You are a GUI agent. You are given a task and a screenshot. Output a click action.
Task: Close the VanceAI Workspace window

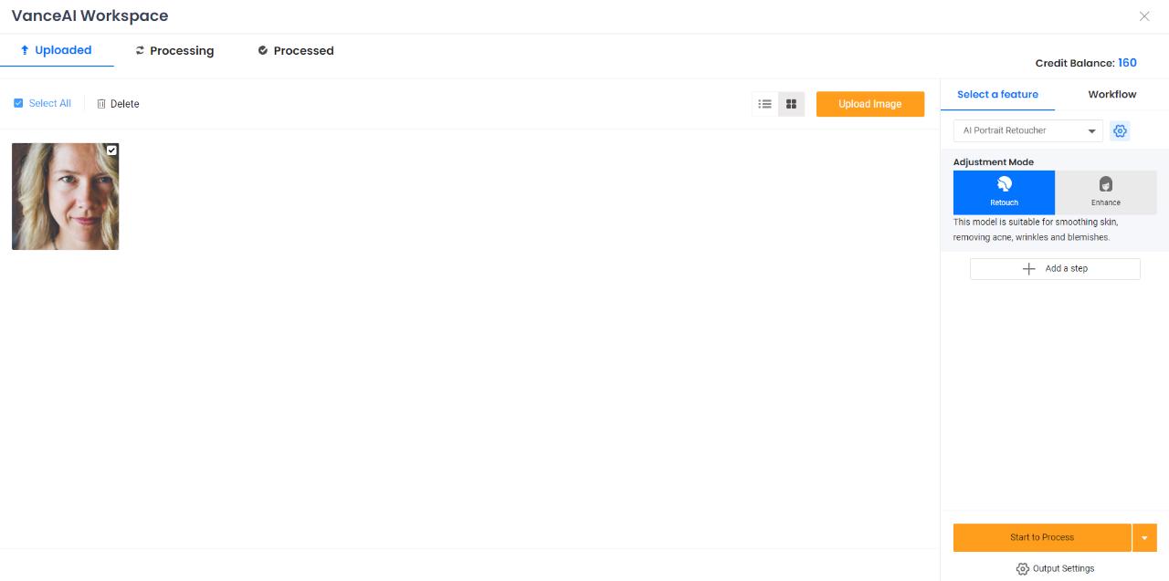1144,16
